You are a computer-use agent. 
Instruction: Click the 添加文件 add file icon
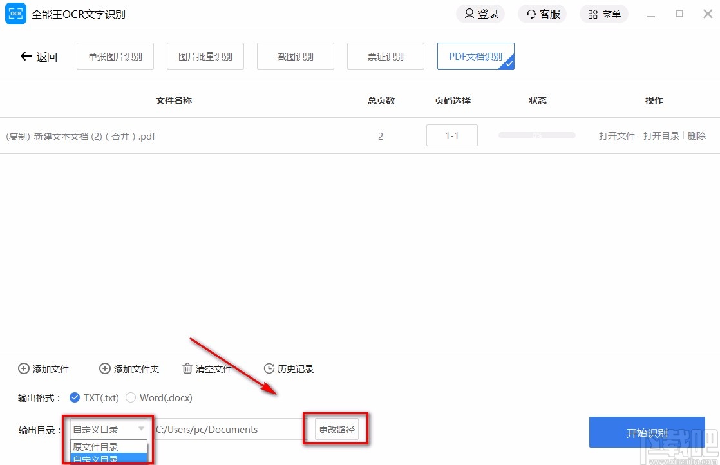click(23, 368)
